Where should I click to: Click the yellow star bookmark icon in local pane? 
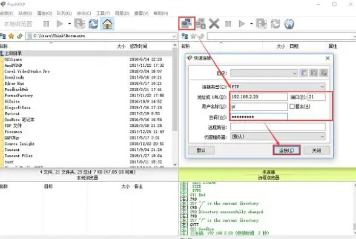tap(11, 36)
